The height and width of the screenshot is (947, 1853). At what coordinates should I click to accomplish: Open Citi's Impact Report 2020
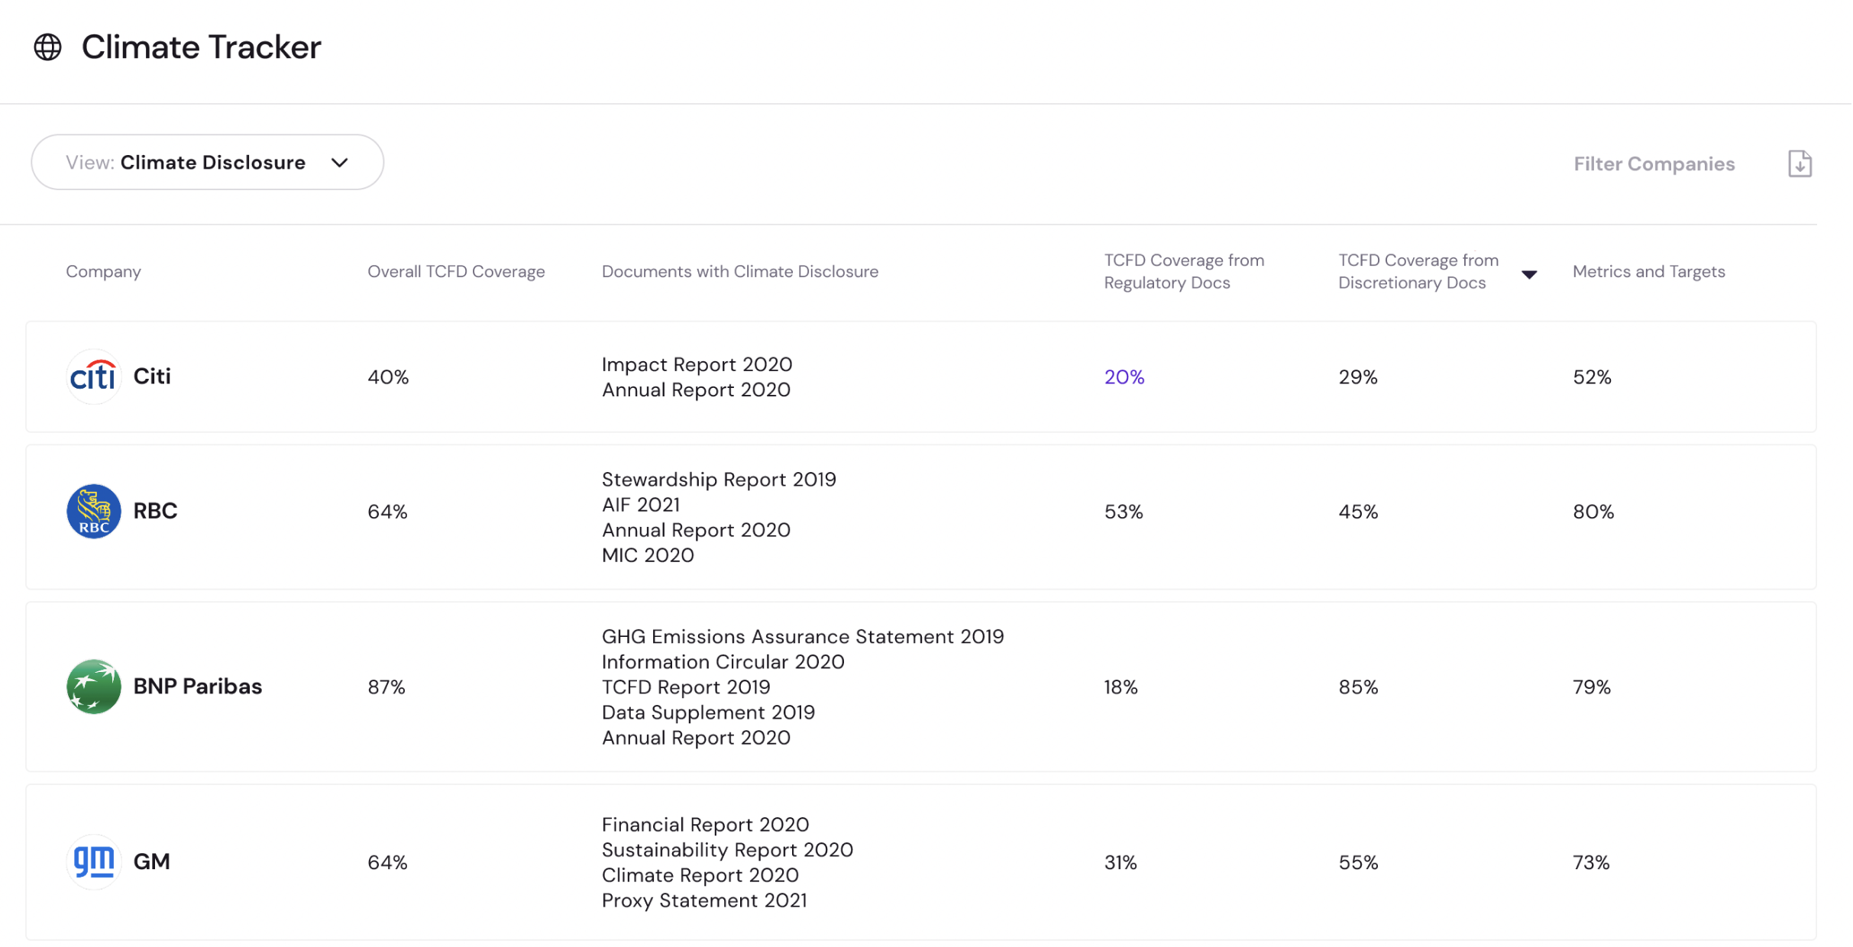(697, 364)
